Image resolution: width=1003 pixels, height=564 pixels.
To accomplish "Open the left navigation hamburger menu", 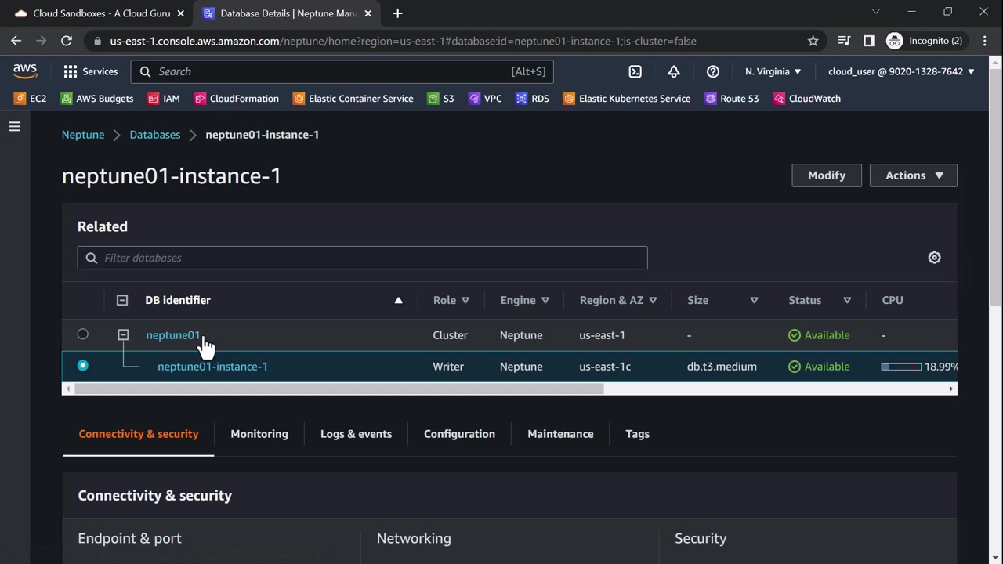I will pyautogui.click(x=14, y=126).
